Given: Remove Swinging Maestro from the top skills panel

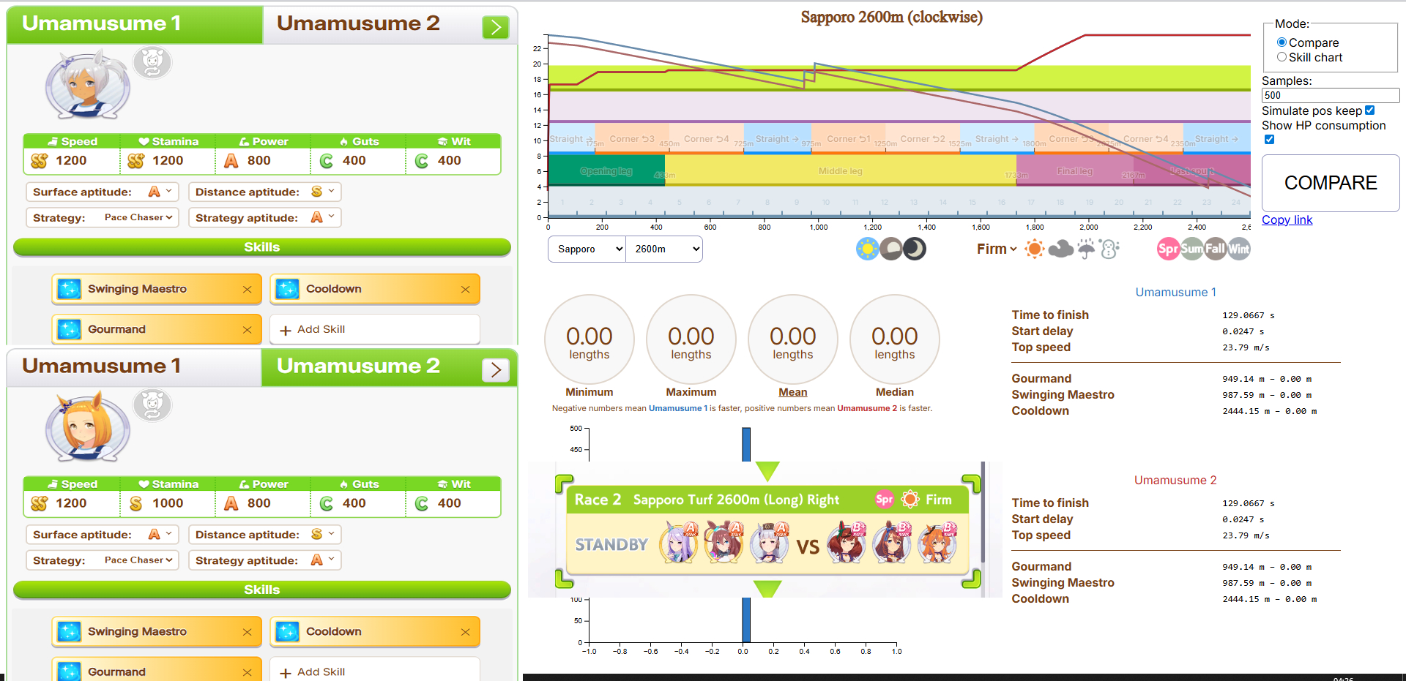Looking at the screenshot, I should 247,290.
